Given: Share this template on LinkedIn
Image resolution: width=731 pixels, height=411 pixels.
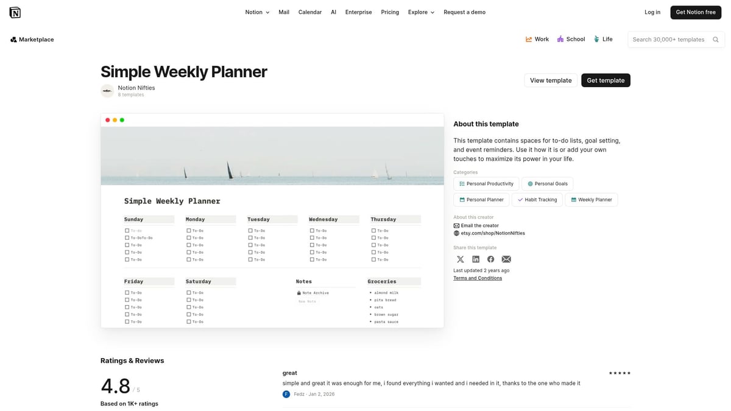Looking at the screenshot, I should click(476, 259).
